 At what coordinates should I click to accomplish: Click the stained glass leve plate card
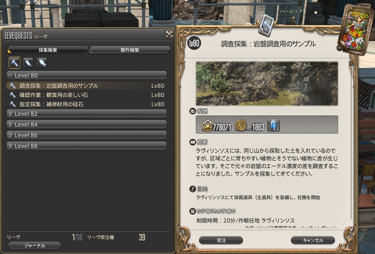click(x=355, y=29)
